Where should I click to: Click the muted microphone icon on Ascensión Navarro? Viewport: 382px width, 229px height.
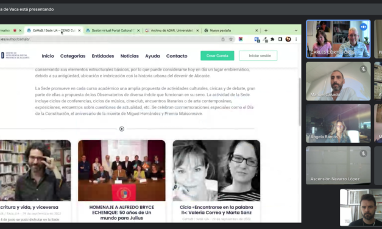[x=363, y=153]
